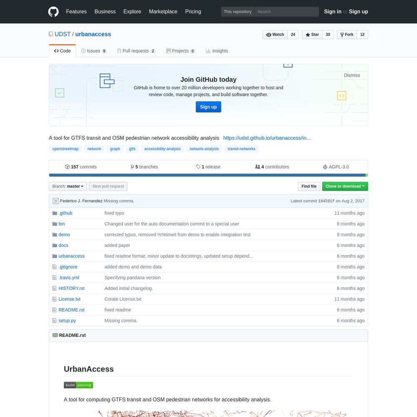Open the 157 commits history
This screenshot has height=417, width=417.
(81, 167)
